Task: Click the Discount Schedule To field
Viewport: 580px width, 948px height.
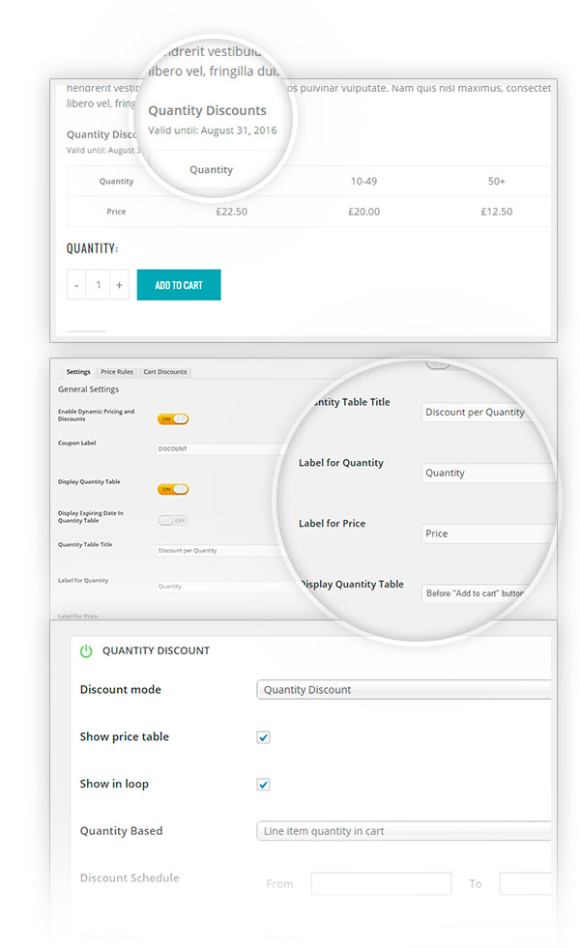Action: (x=525, y=883)
